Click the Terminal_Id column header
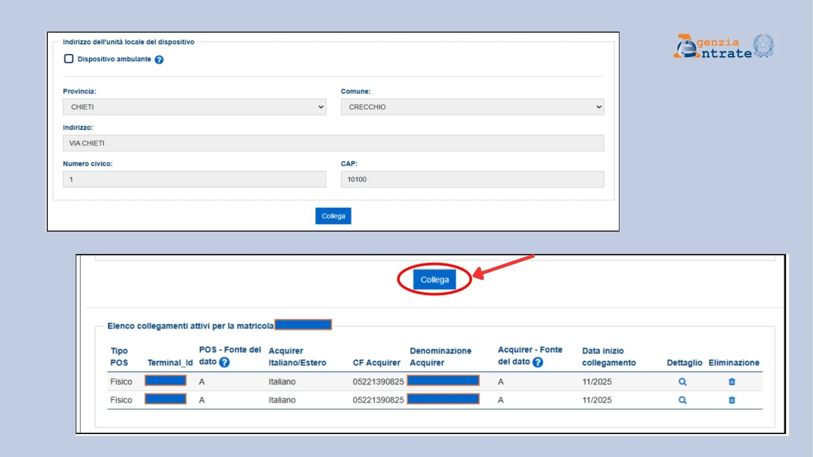This screenshot has height=457, width=813. tap(170, 363)
